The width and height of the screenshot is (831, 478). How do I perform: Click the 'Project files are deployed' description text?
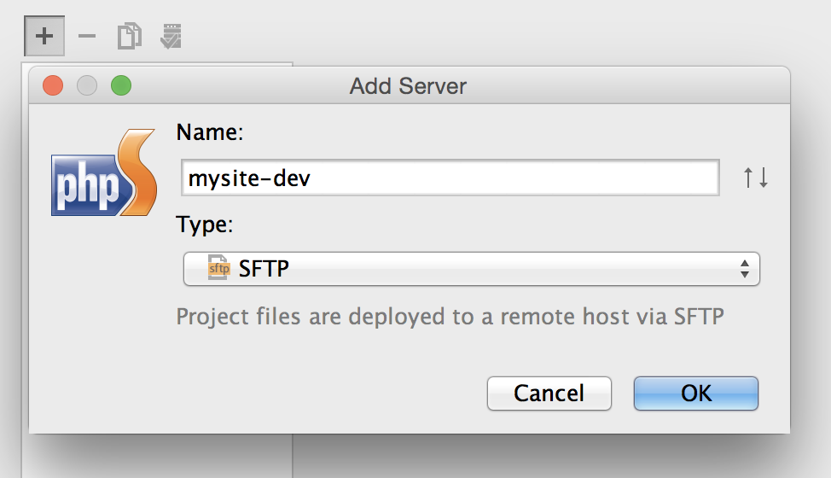tap(450, 317)
